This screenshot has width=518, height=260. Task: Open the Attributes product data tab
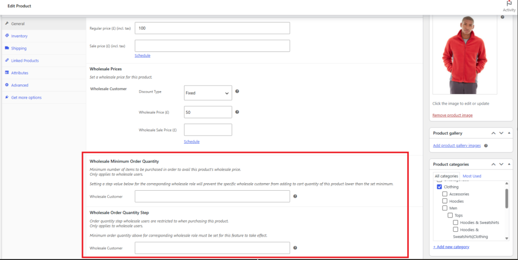click(x=44, y=73)
